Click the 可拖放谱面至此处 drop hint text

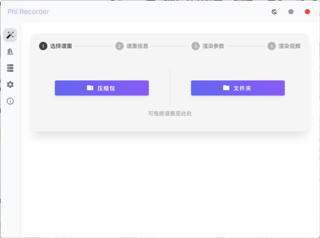pos(170,114)
